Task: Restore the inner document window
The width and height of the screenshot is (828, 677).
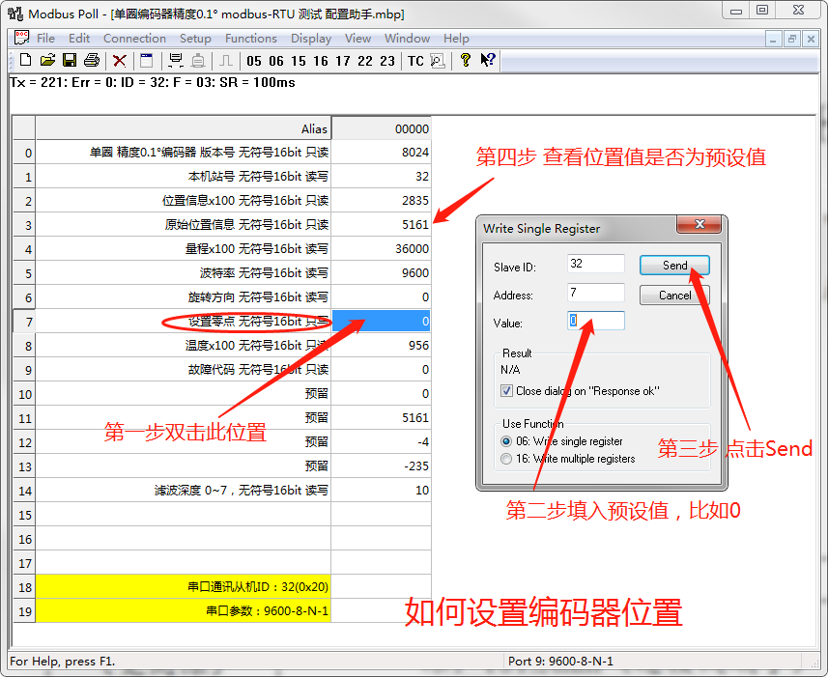Action: (791, 39)
